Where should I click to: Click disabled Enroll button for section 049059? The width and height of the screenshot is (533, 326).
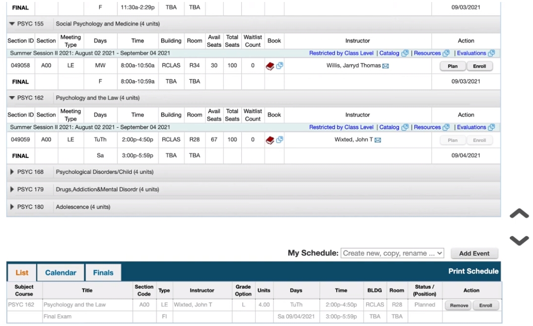pyautogui.click(x=479, y=140)
